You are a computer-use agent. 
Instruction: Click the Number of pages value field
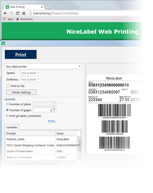(43, 110)
